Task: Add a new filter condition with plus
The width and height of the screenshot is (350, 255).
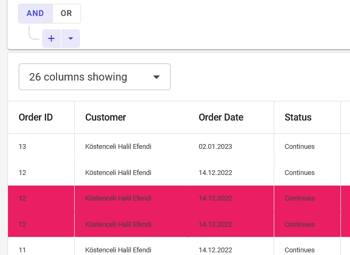Action: (51, 38)
